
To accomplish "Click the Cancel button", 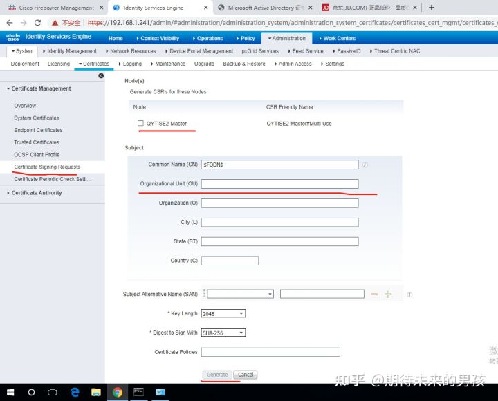I will pyautogui.click(x=246, y=375).
